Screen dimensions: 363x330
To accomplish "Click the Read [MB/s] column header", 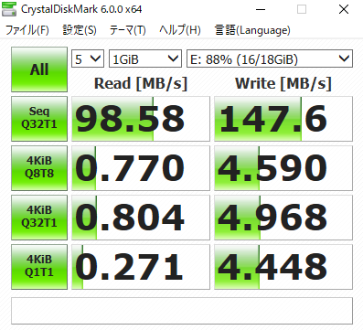I will coord(141,83).
